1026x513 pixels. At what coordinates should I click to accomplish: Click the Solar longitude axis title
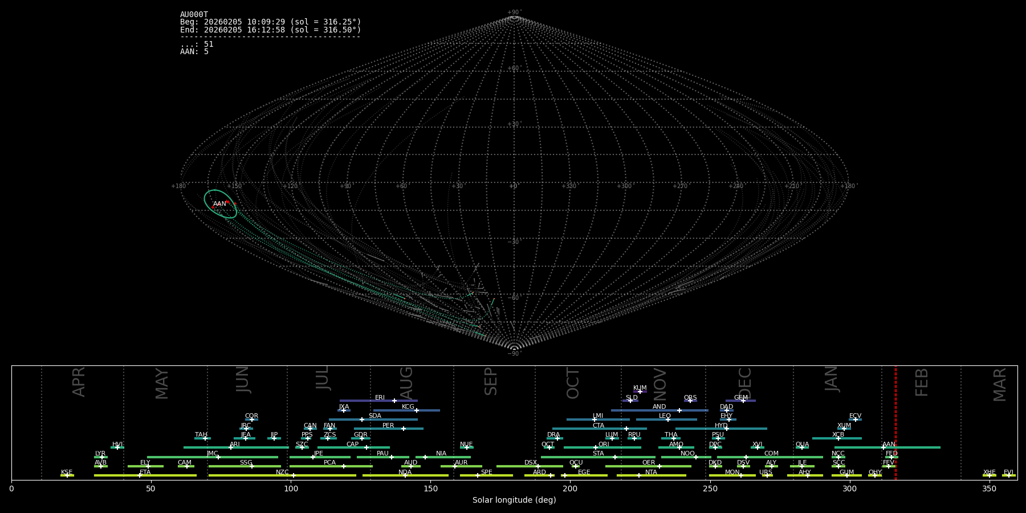tap(514, 500)
